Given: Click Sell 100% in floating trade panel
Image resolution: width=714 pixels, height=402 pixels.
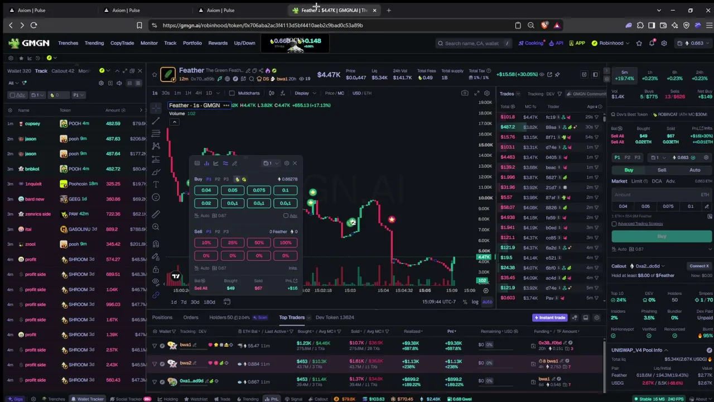Looking at the screenshot, I should click(x=286, y=243).
